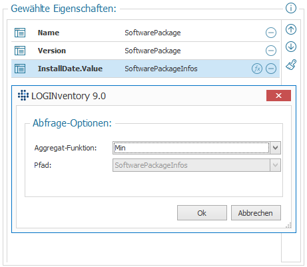Click the table icon beside InstallDate.Value
The image size is (307, 267).
20,69
